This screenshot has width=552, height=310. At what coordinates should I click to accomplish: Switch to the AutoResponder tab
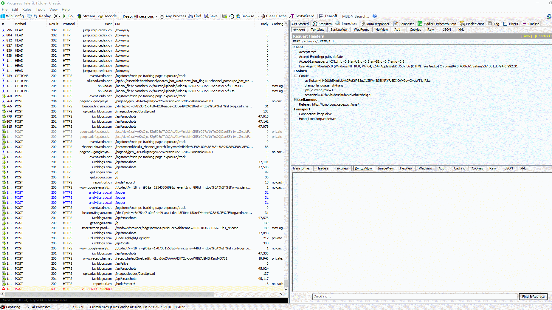coord(375,24)
